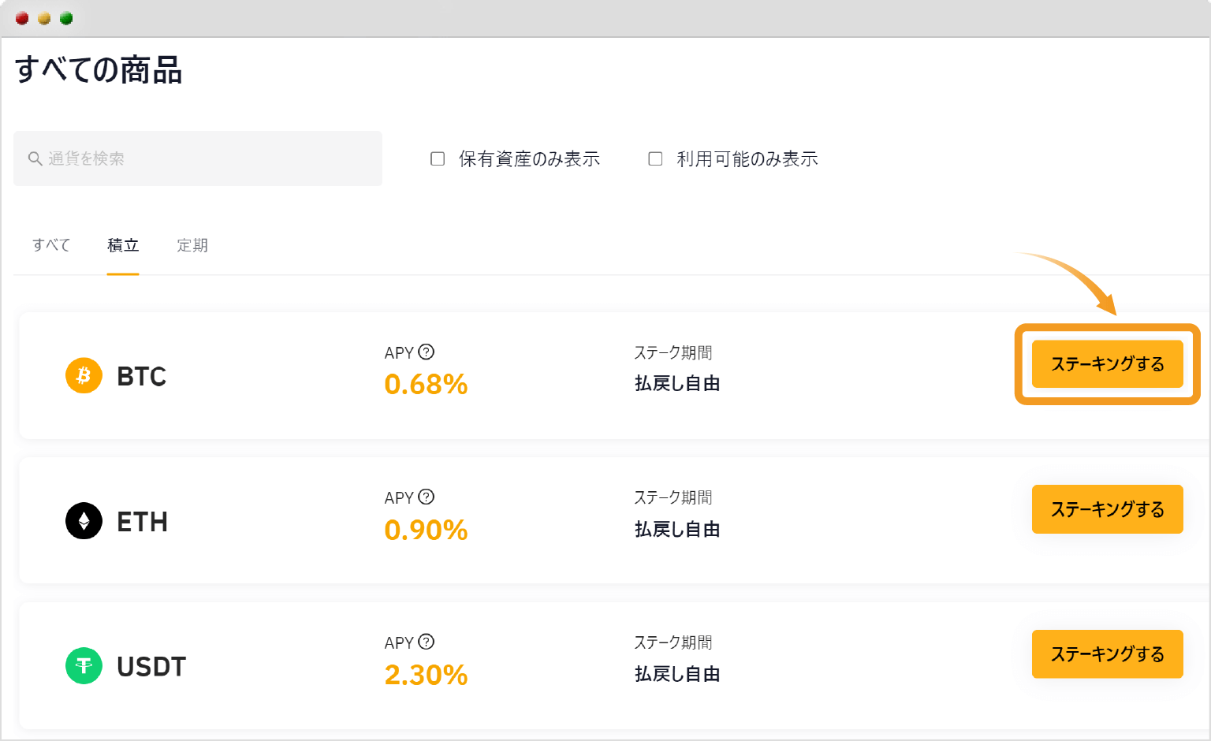Screen dimensions: 1211x741
Task: Click the 0.68% APY value
Action: tap(426, 385)
